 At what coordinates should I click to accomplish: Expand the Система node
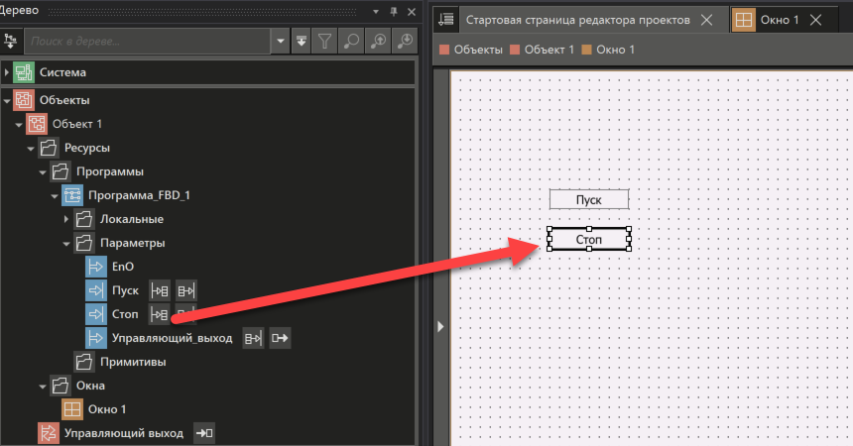click(7, 72)
